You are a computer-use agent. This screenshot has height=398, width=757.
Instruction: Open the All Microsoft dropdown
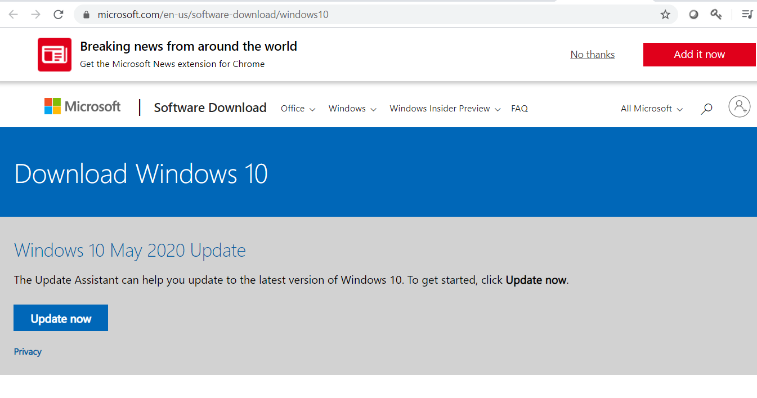click(x=652, y=109)
